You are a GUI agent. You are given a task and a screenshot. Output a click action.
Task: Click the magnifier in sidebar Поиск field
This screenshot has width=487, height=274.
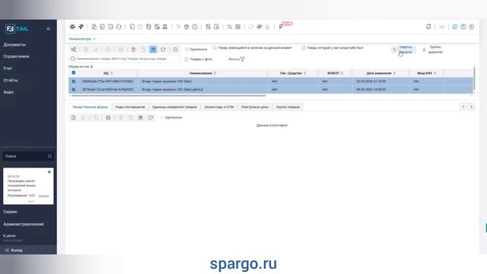pos(49,156)
